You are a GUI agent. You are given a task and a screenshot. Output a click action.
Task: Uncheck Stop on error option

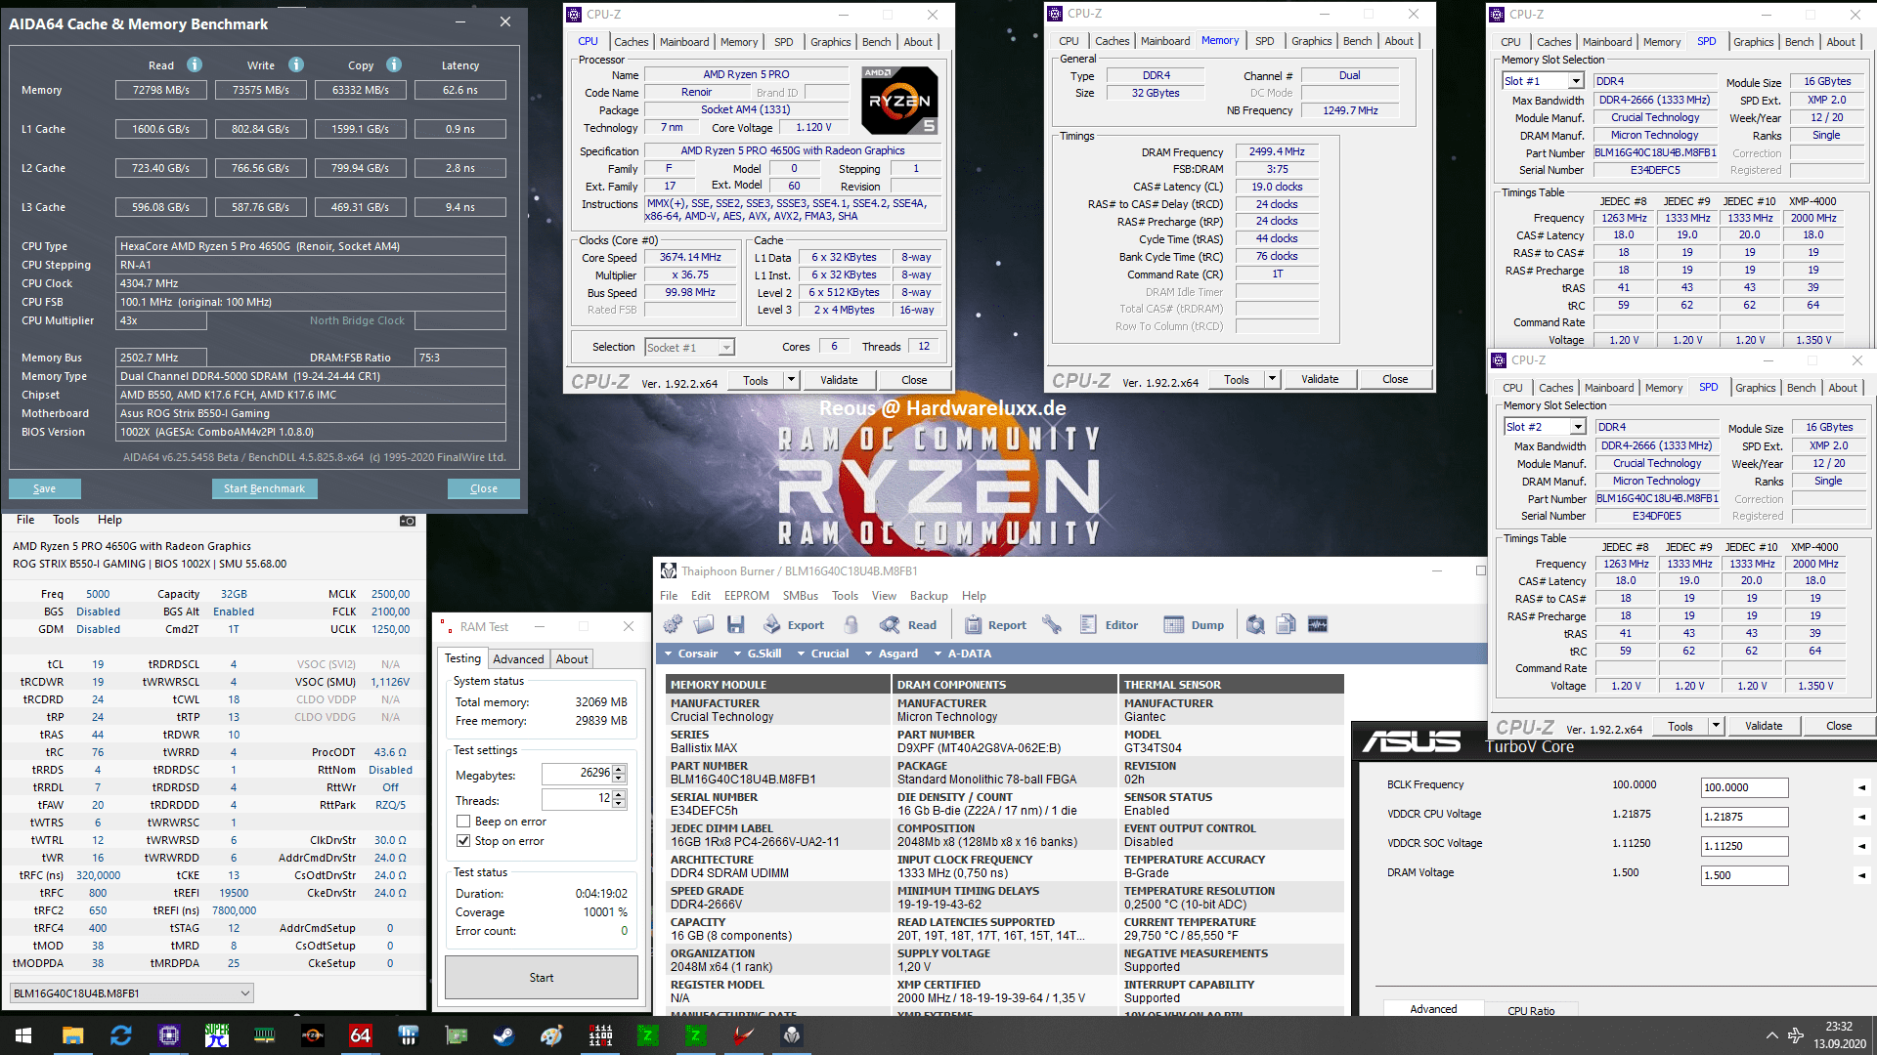[x=463, y=841]
